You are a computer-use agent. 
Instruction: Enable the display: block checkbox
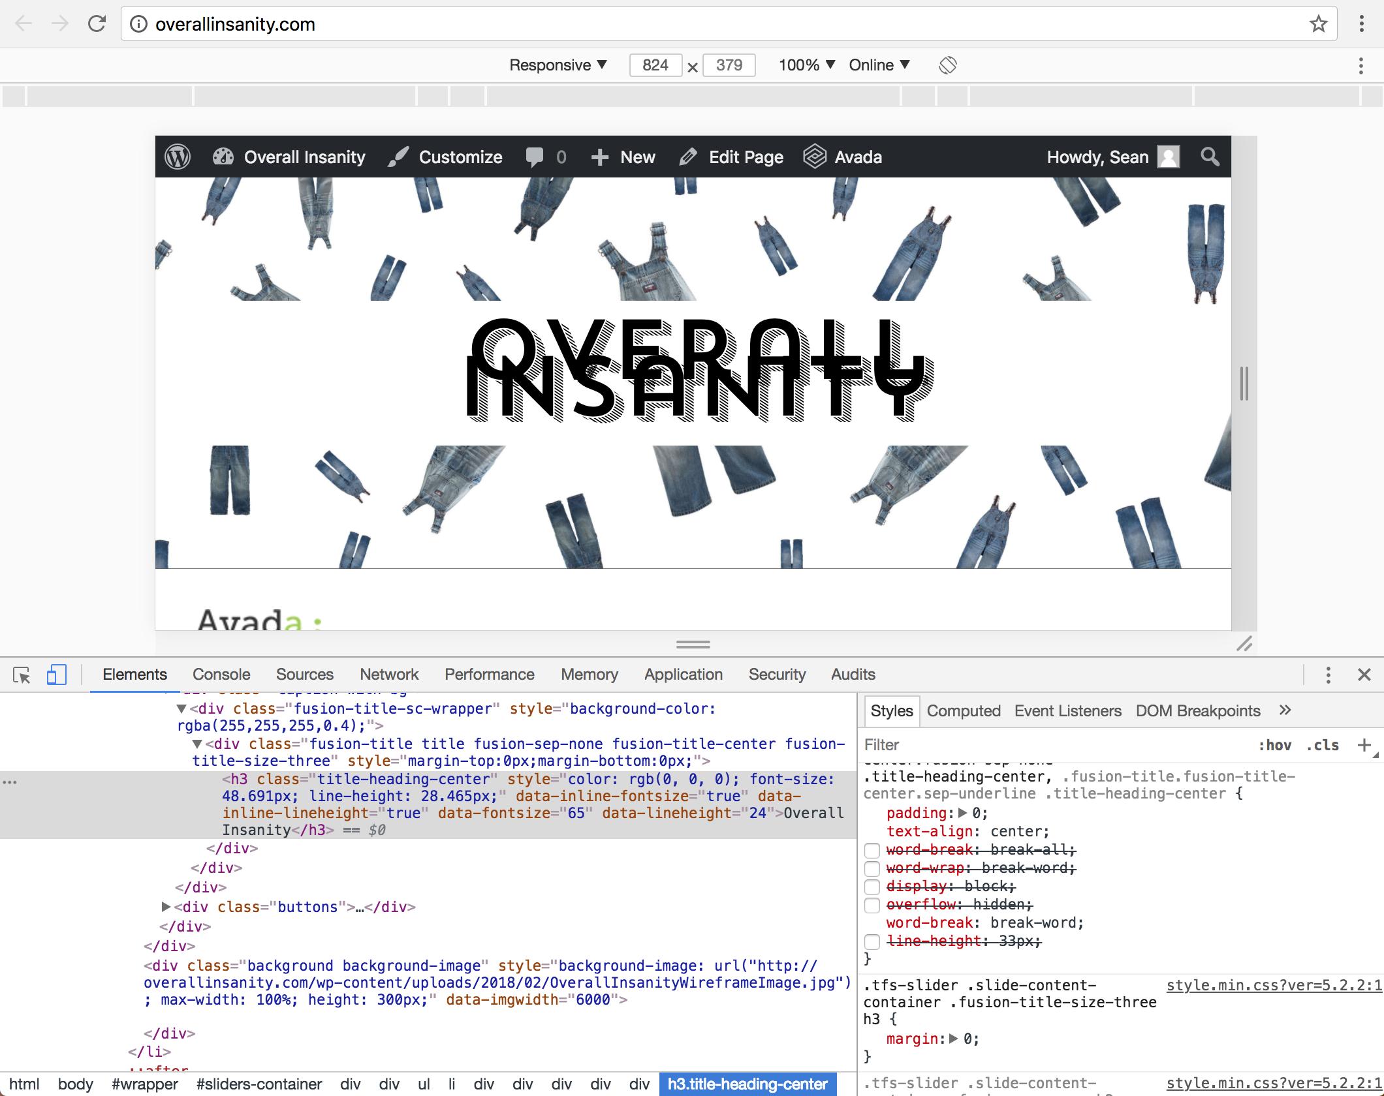click(x=872, y=887)
